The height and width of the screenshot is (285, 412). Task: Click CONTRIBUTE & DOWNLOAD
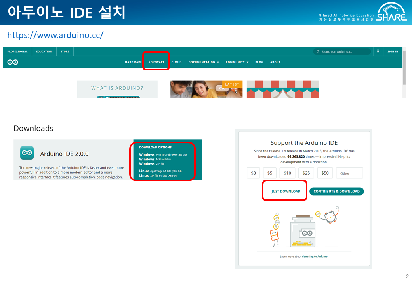[337, 191]
